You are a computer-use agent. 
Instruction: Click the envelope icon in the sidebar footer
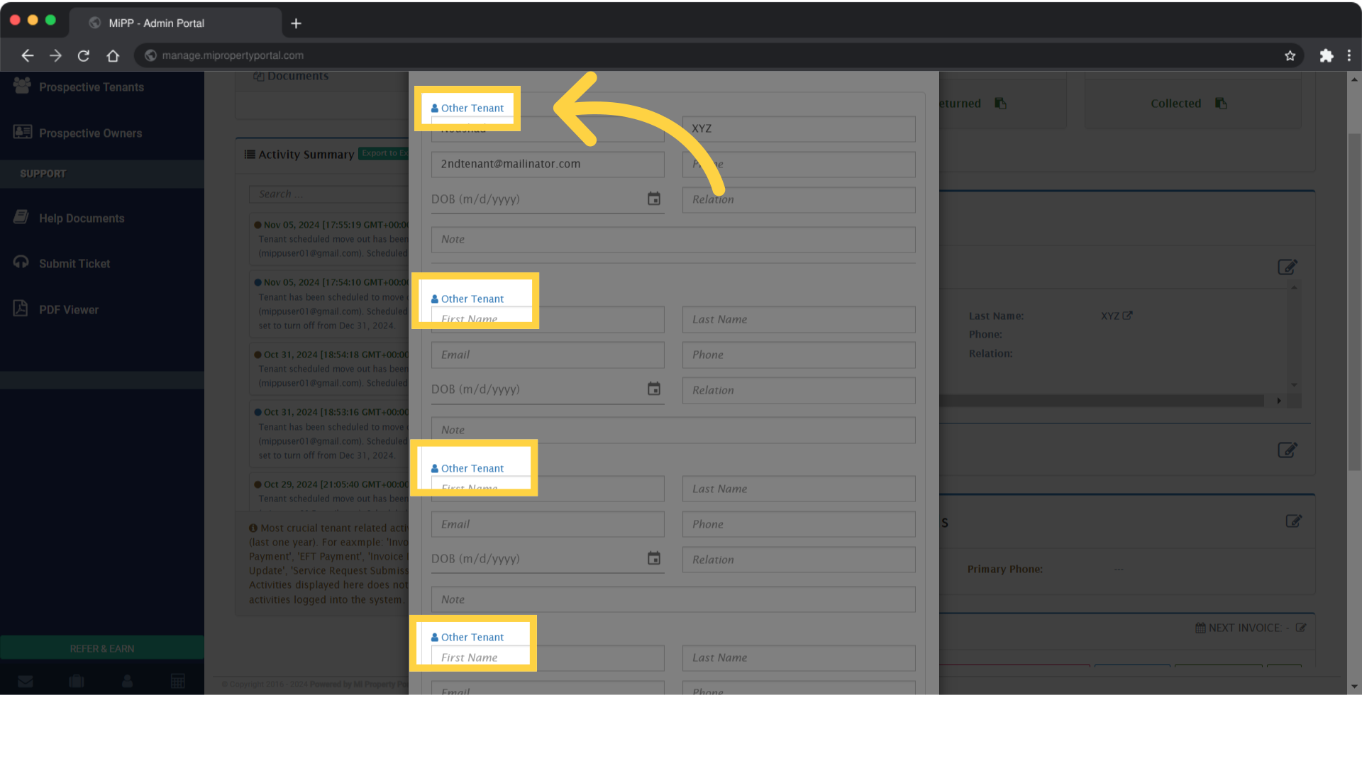coord(26,682)
